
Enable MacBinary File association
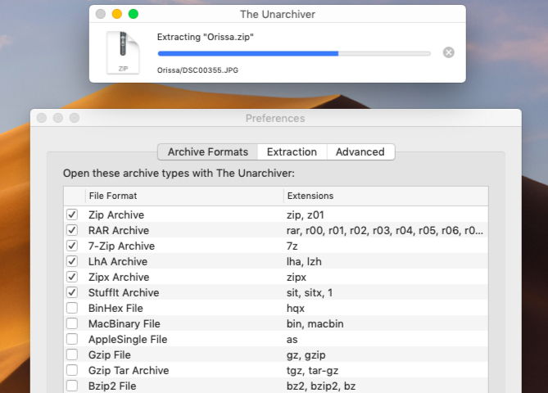[71, 323]
